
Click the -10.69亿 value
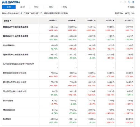pyautogui.click(x=73, y=45)
